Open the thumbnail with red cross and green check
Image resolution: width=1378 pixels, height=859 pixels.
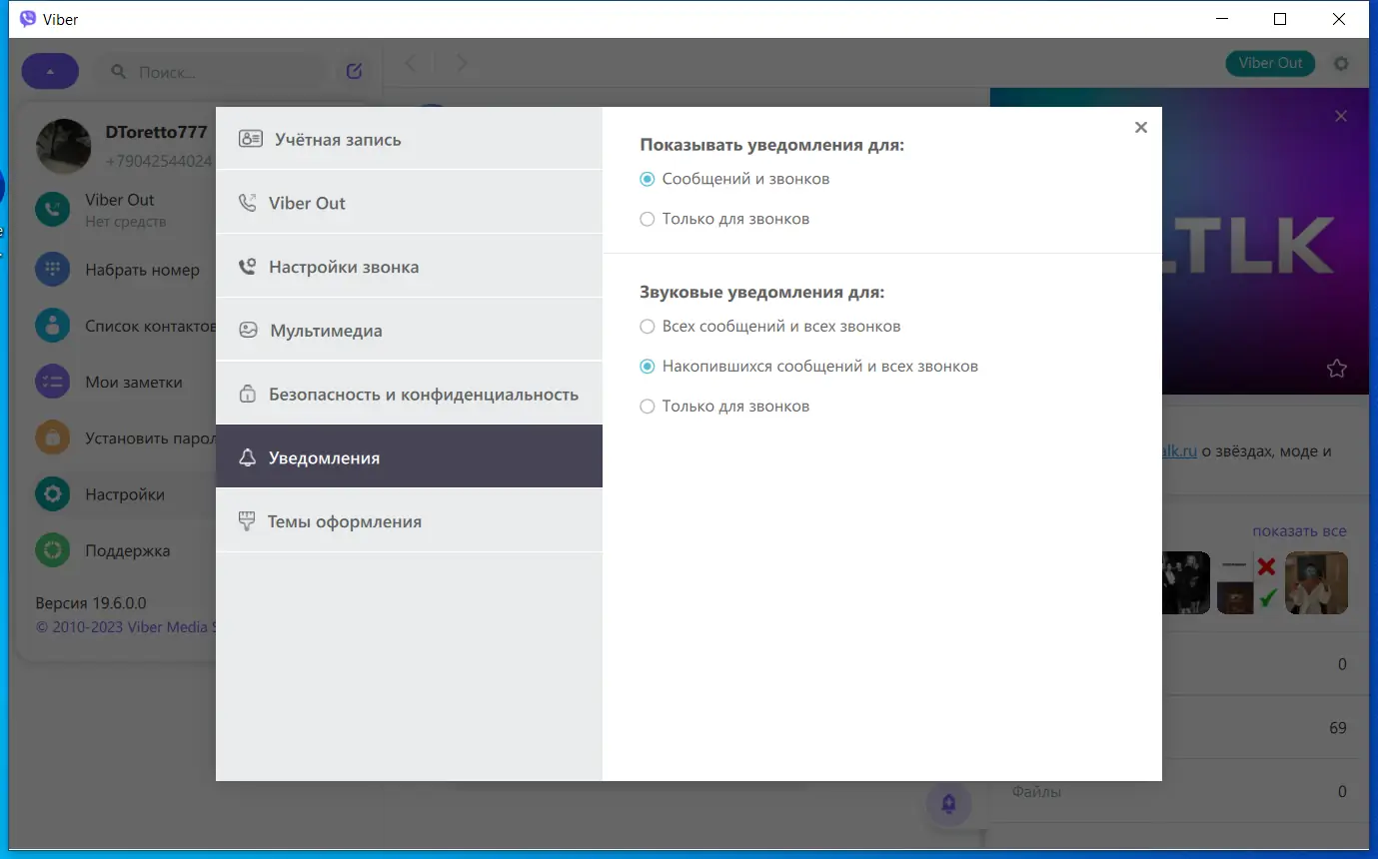point(1249,582)
